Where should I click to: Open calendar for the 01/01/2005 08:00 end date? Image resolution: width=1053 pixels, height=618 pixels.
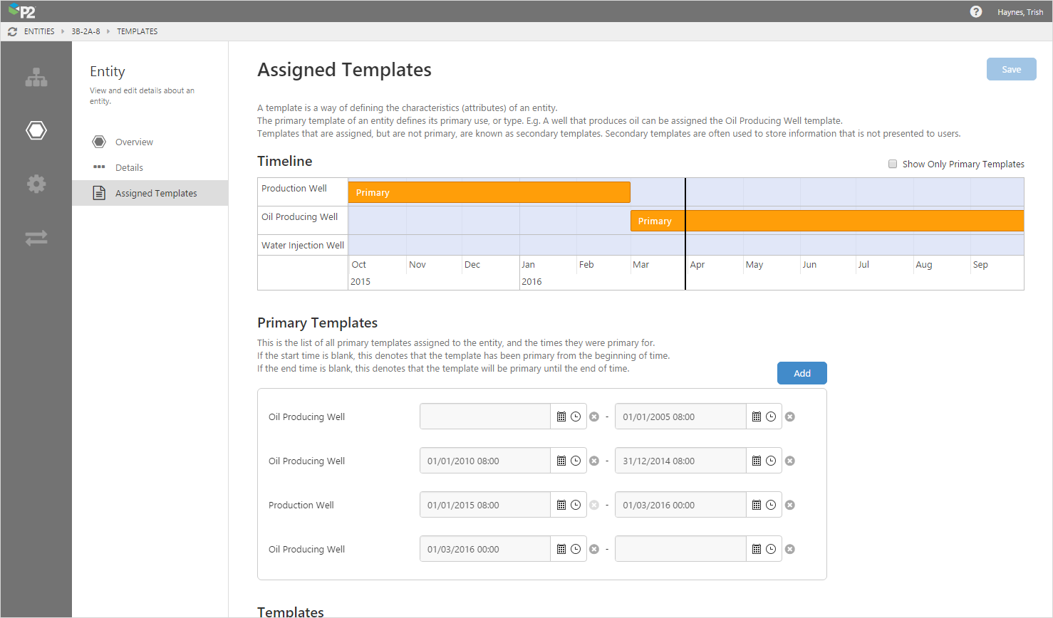(x=757, y=417)
